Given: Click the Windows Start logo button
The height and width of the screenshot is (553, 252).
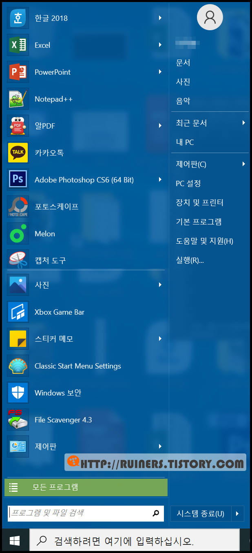Looking at the screenshot, I should tap(15, 541).
